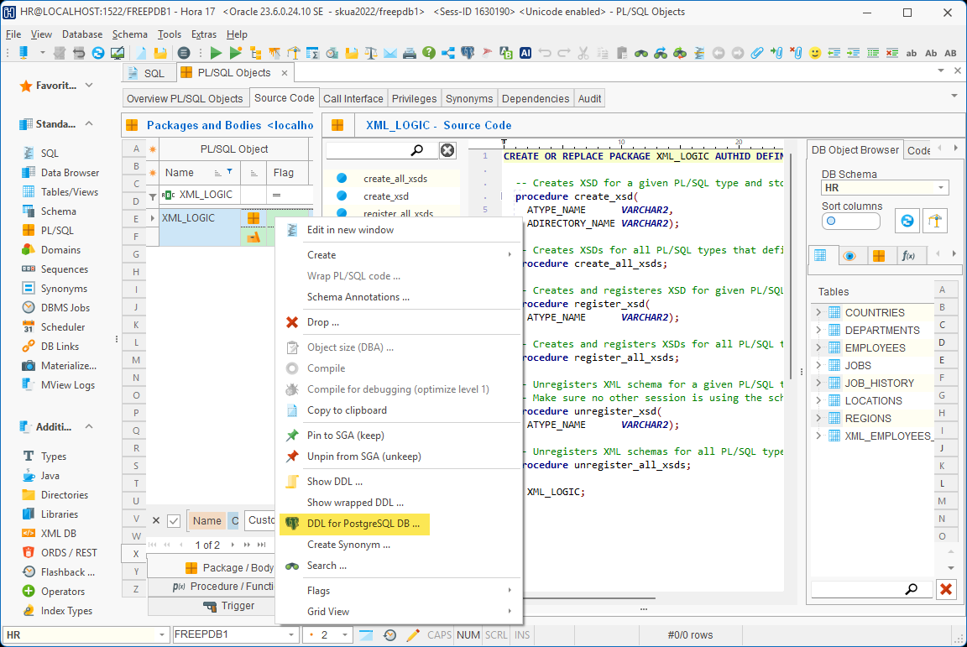Open Sequences in the left sidebar
Viewport: 967px width, 647px height.
pyautogui.click(x=64, y=269)
